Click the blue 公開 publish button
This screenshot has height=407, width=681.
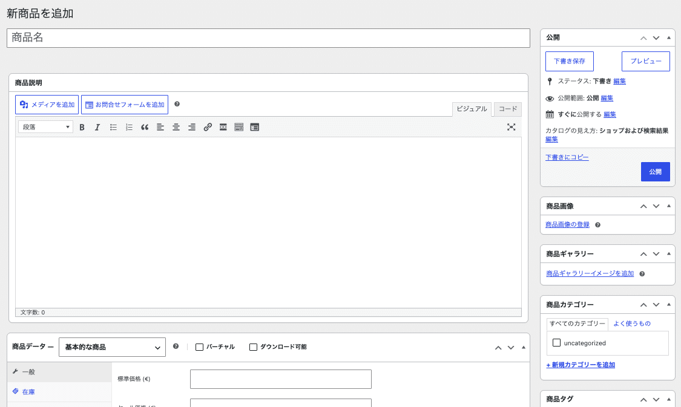pyautogui.click(x=656, y=172)
